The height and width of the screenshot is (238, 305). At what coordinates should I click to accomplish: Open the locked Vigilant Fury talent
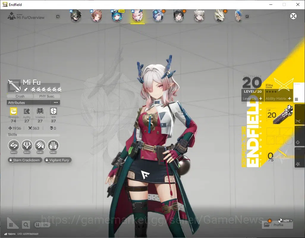click(58, 160)
